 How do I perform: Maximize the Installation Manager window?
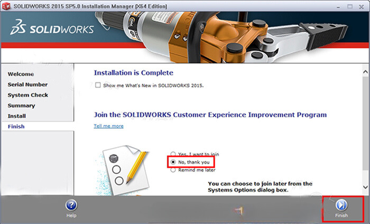coord(350,6)
